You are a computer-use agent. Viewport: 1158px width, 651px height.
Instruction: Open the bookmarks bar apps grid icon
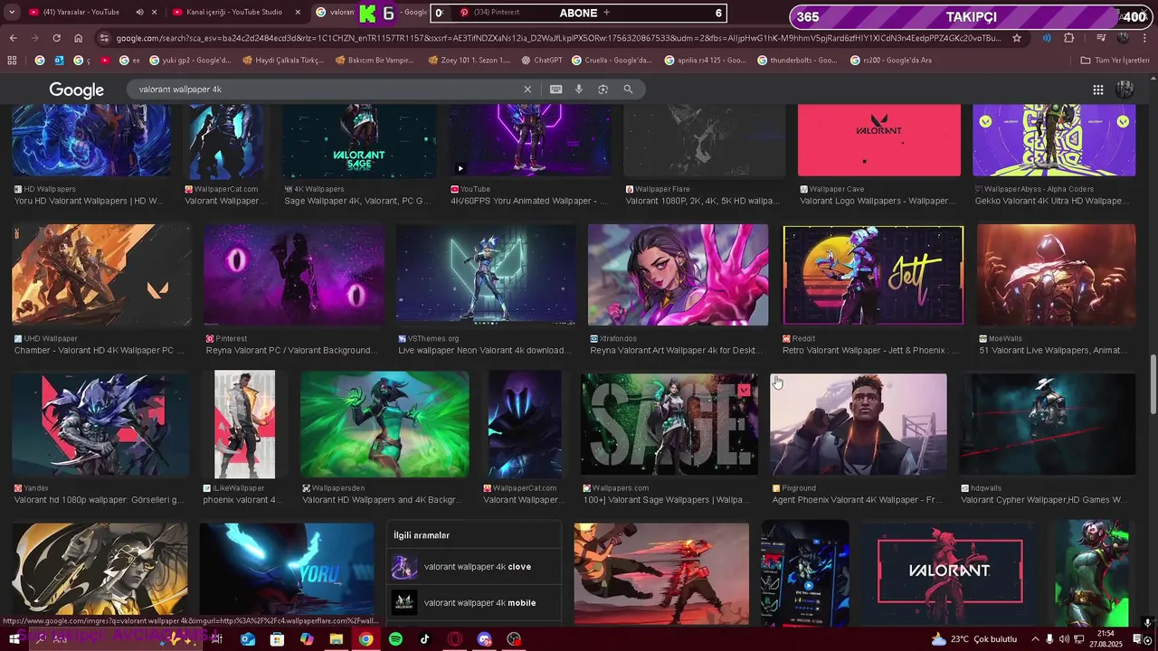point(12,61)
